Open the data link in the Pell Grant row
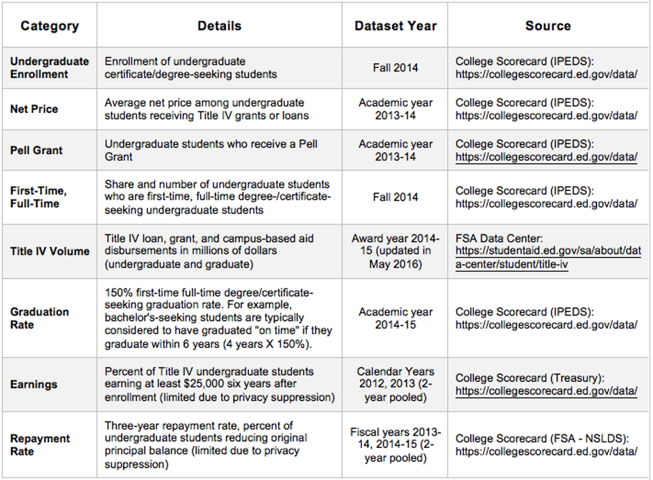The image size is (653, 480). click(546, 157)
